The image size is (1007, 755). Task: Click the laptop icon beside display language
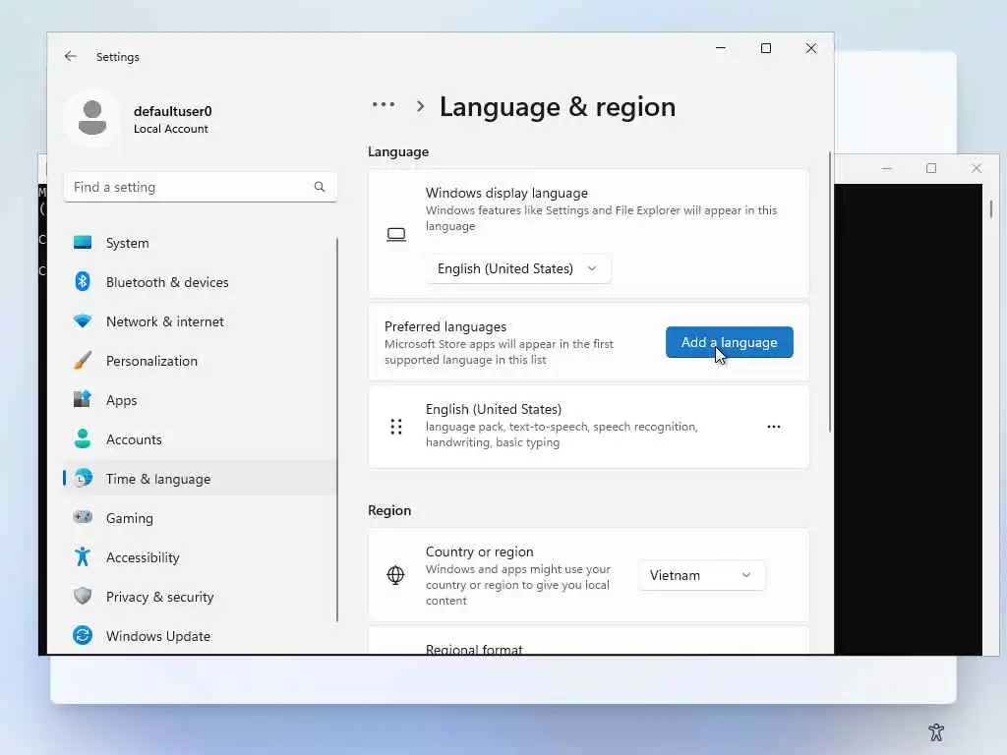[396, 234]
